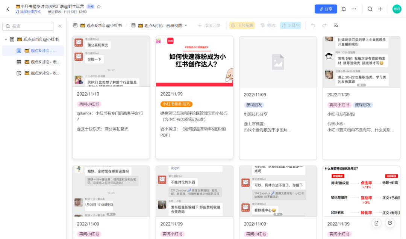Click the find-in-view search icon
Viewport: 406px width, 239px height.
click(336, 26)
